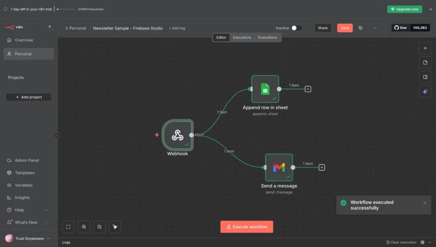
Task: Switch to the Executions tab
Action: coord(242,37)
